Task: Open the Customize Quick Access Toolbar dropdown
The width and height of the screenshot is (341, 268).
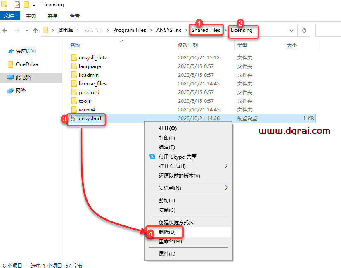Action: click(34, 5)
